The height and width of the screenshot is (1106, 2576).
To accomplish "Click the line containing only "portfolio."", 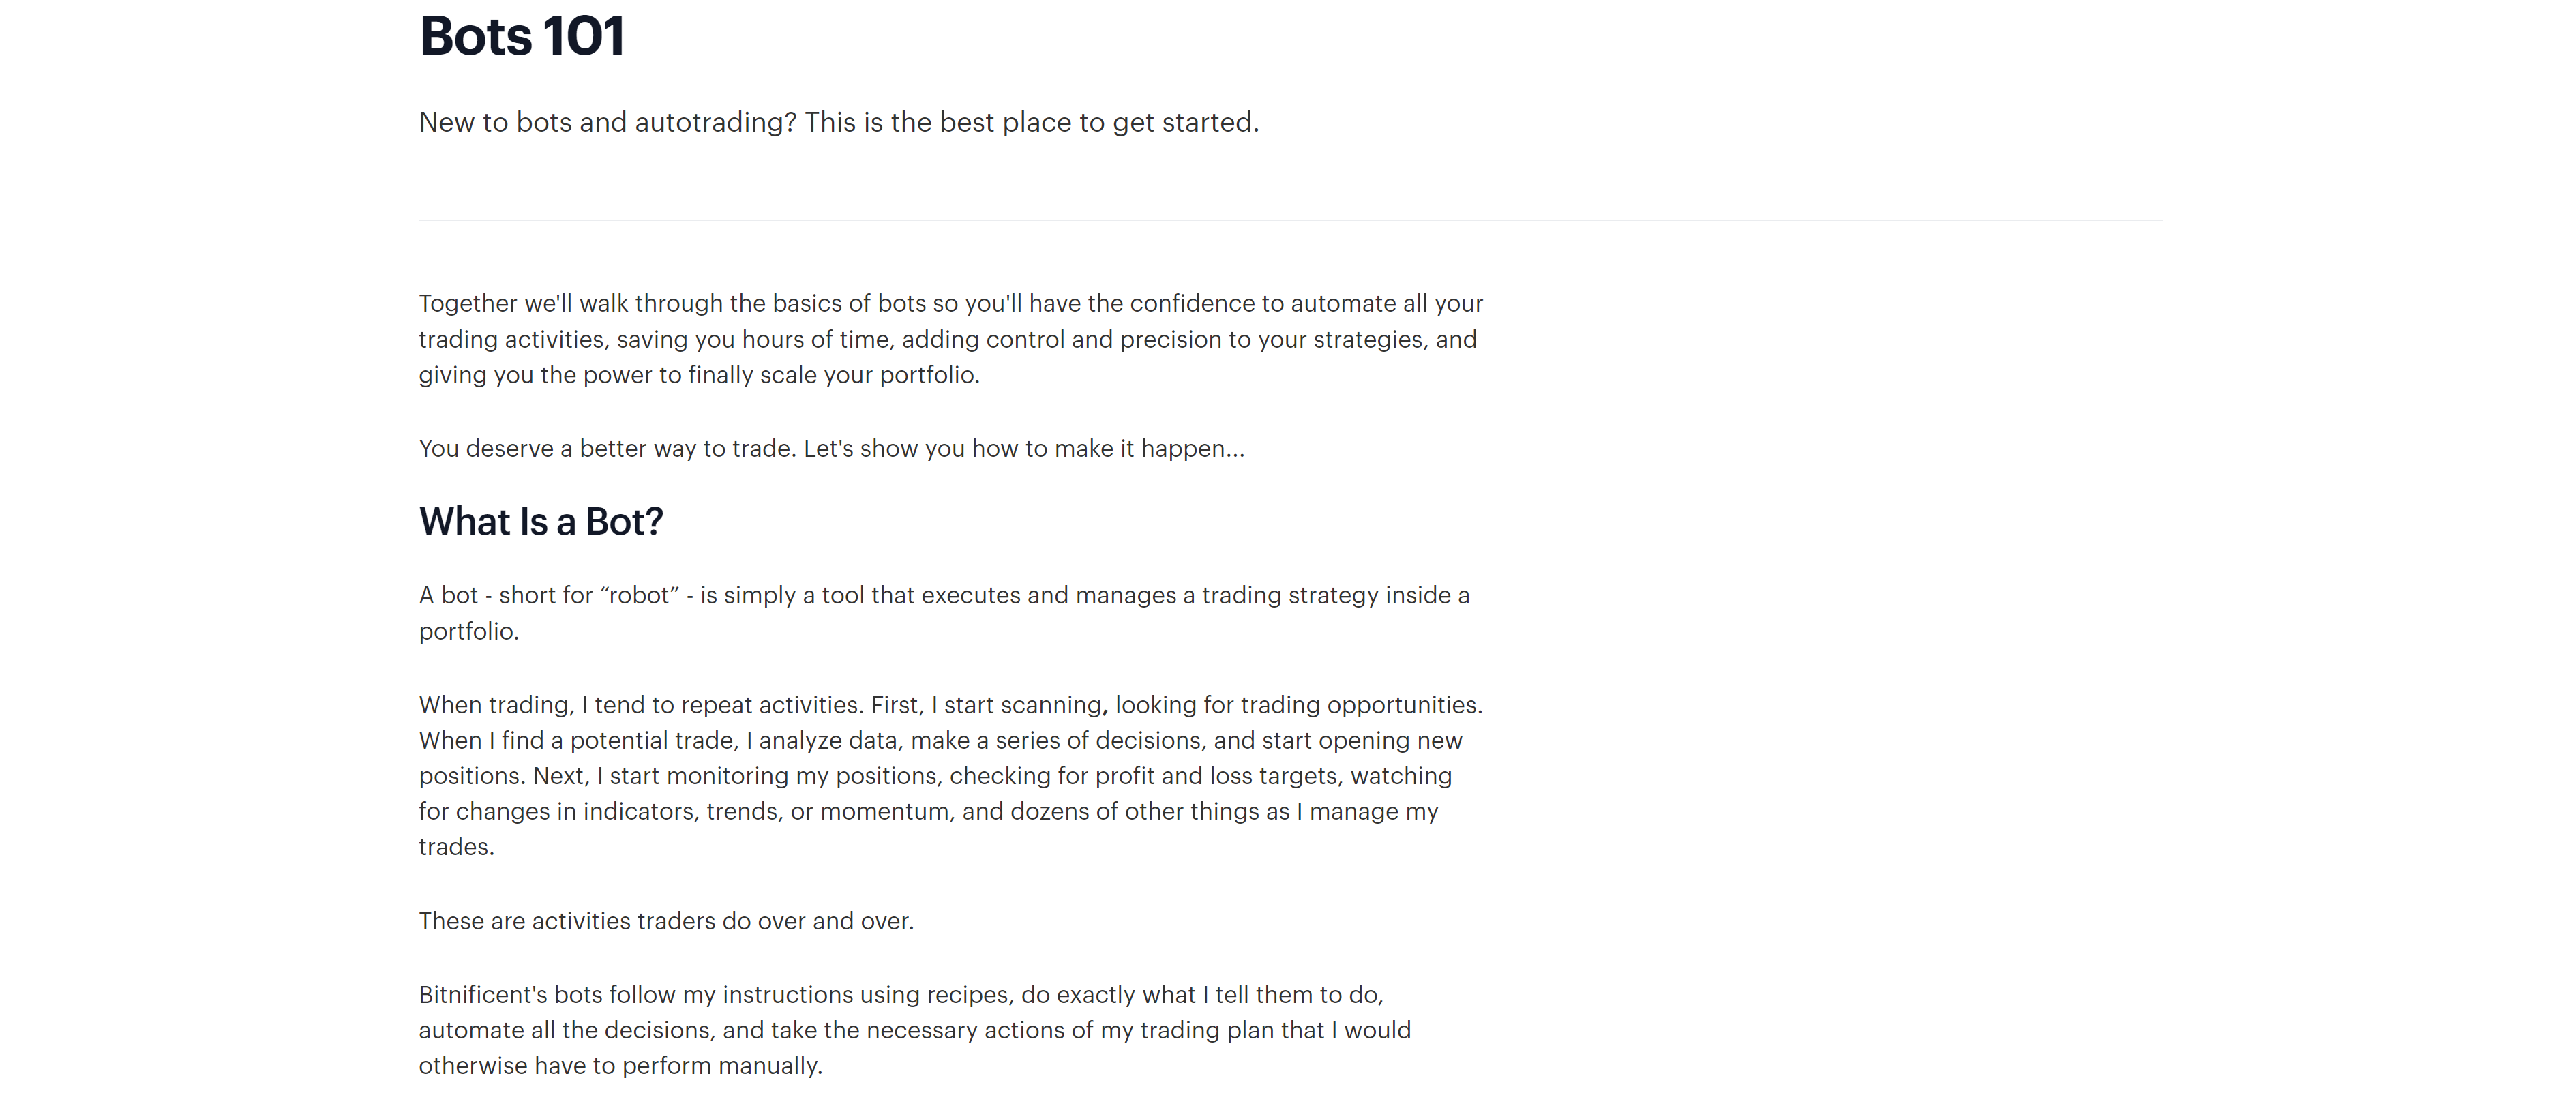I will [468, 632].
